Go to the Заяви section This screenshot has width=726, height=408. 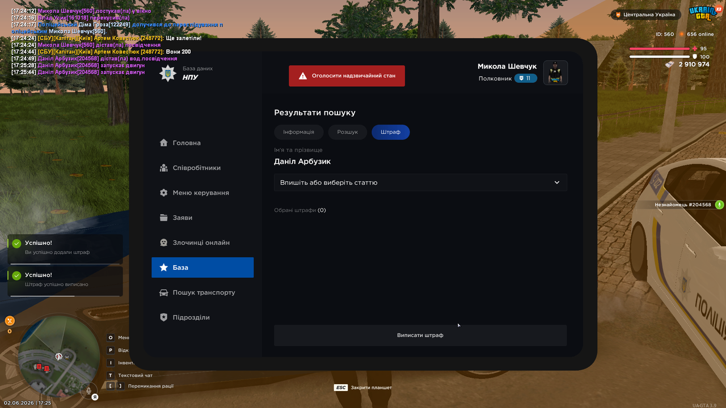(x=202, y=218)
